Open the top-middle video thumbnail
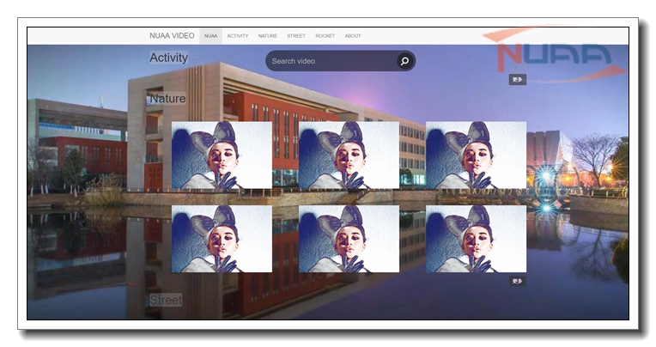This screenshot has width=656, height=347. click(x=349, y=155)
